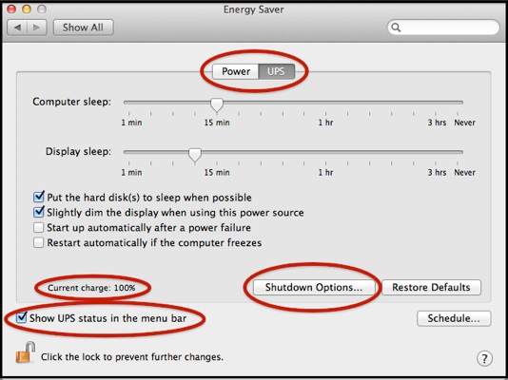Click the yellow minimize window button
Image resolution: width=508 pixels, height=380 pixels.
coord(27,9)
